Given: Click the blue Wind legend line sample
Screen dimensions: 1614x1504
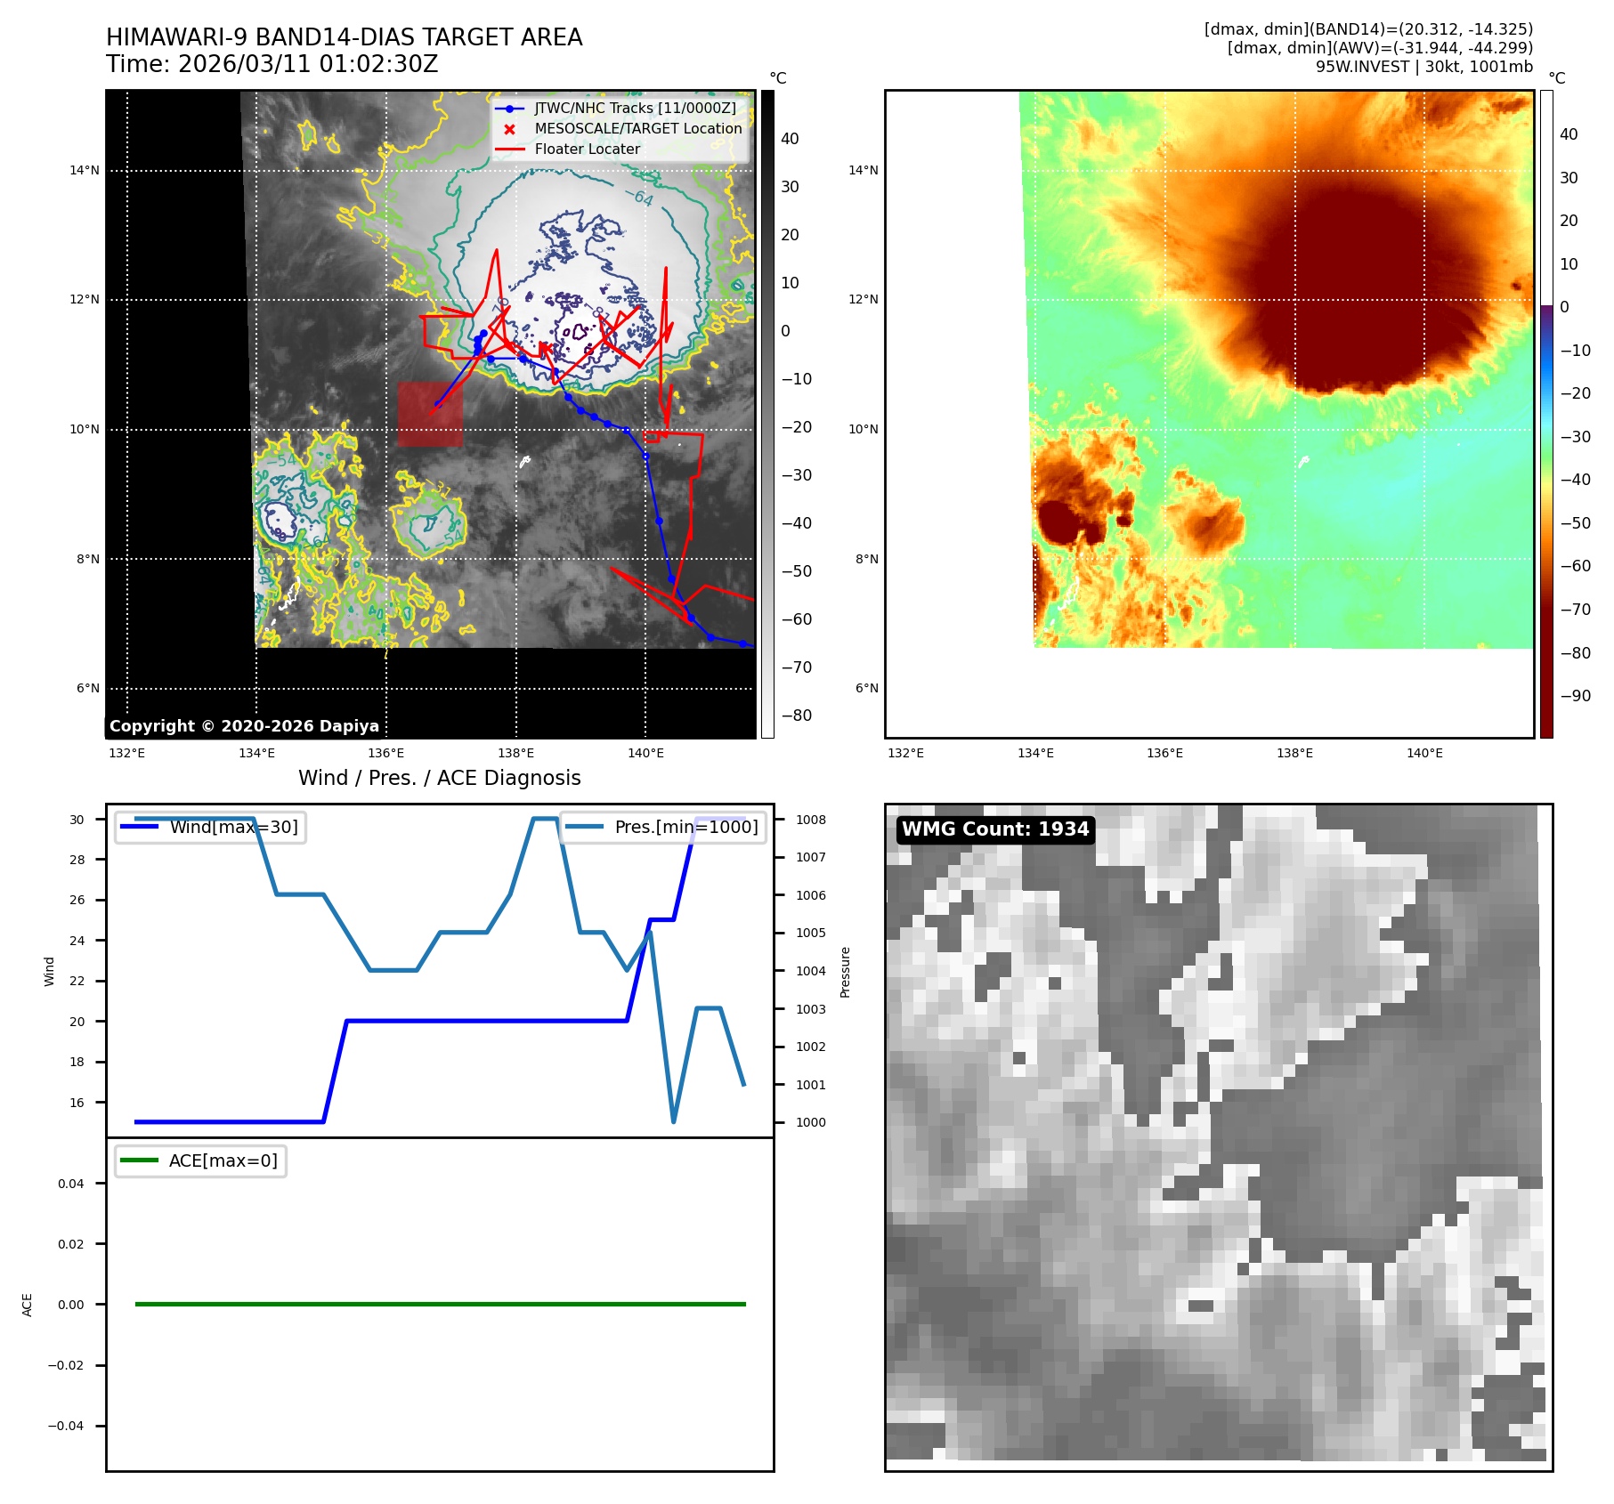Looking at the screenshot, I should [139, 827].
